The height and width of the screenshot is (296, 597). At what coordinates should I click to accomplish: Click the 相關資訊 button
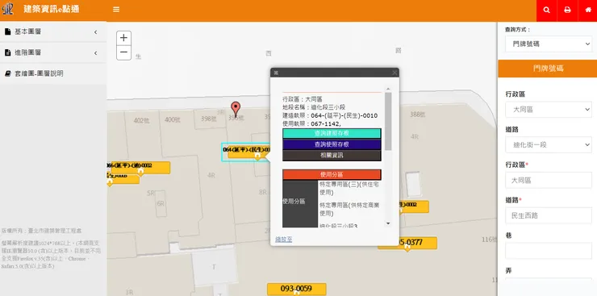[332, 155]
